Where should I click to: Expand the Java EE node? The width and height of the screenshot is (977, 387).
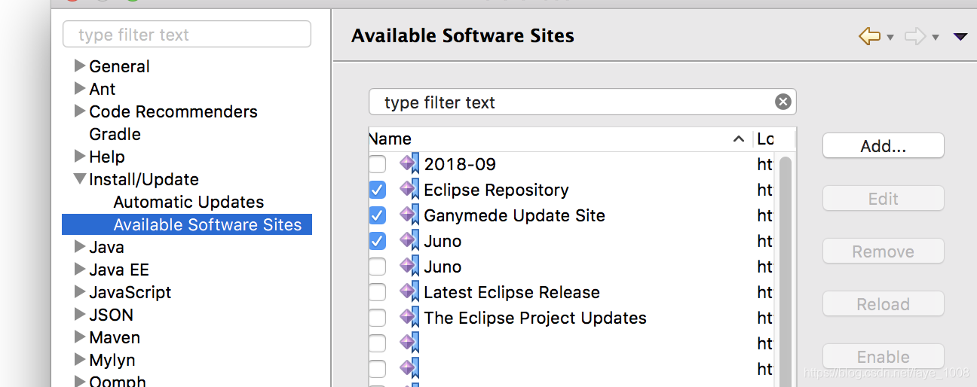click(x=80, y=269)
